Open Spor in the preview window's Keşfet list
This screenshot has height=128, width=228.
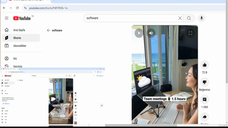tap(7, 122)
